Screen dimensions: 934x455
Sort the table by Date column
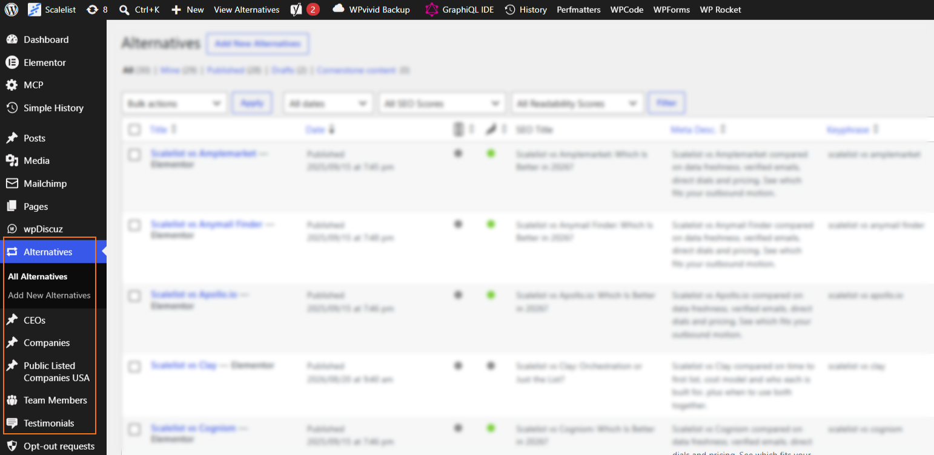pyautogui.click(x=320, y=129)
